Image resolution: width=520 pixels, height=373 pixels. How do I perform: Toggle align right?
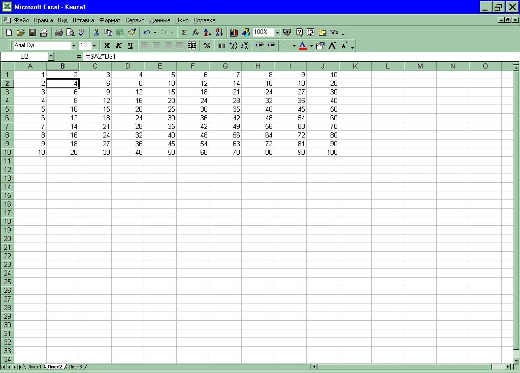click(168, 46)
